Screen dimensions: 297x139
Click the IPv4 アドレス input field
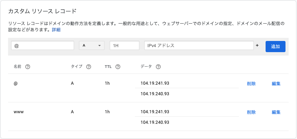pos(199,46)
